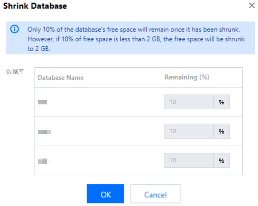Screen dimensions: 258x206
Task: Click the Database Name column header
Action: pyautogui.click(x=61, y=78)
